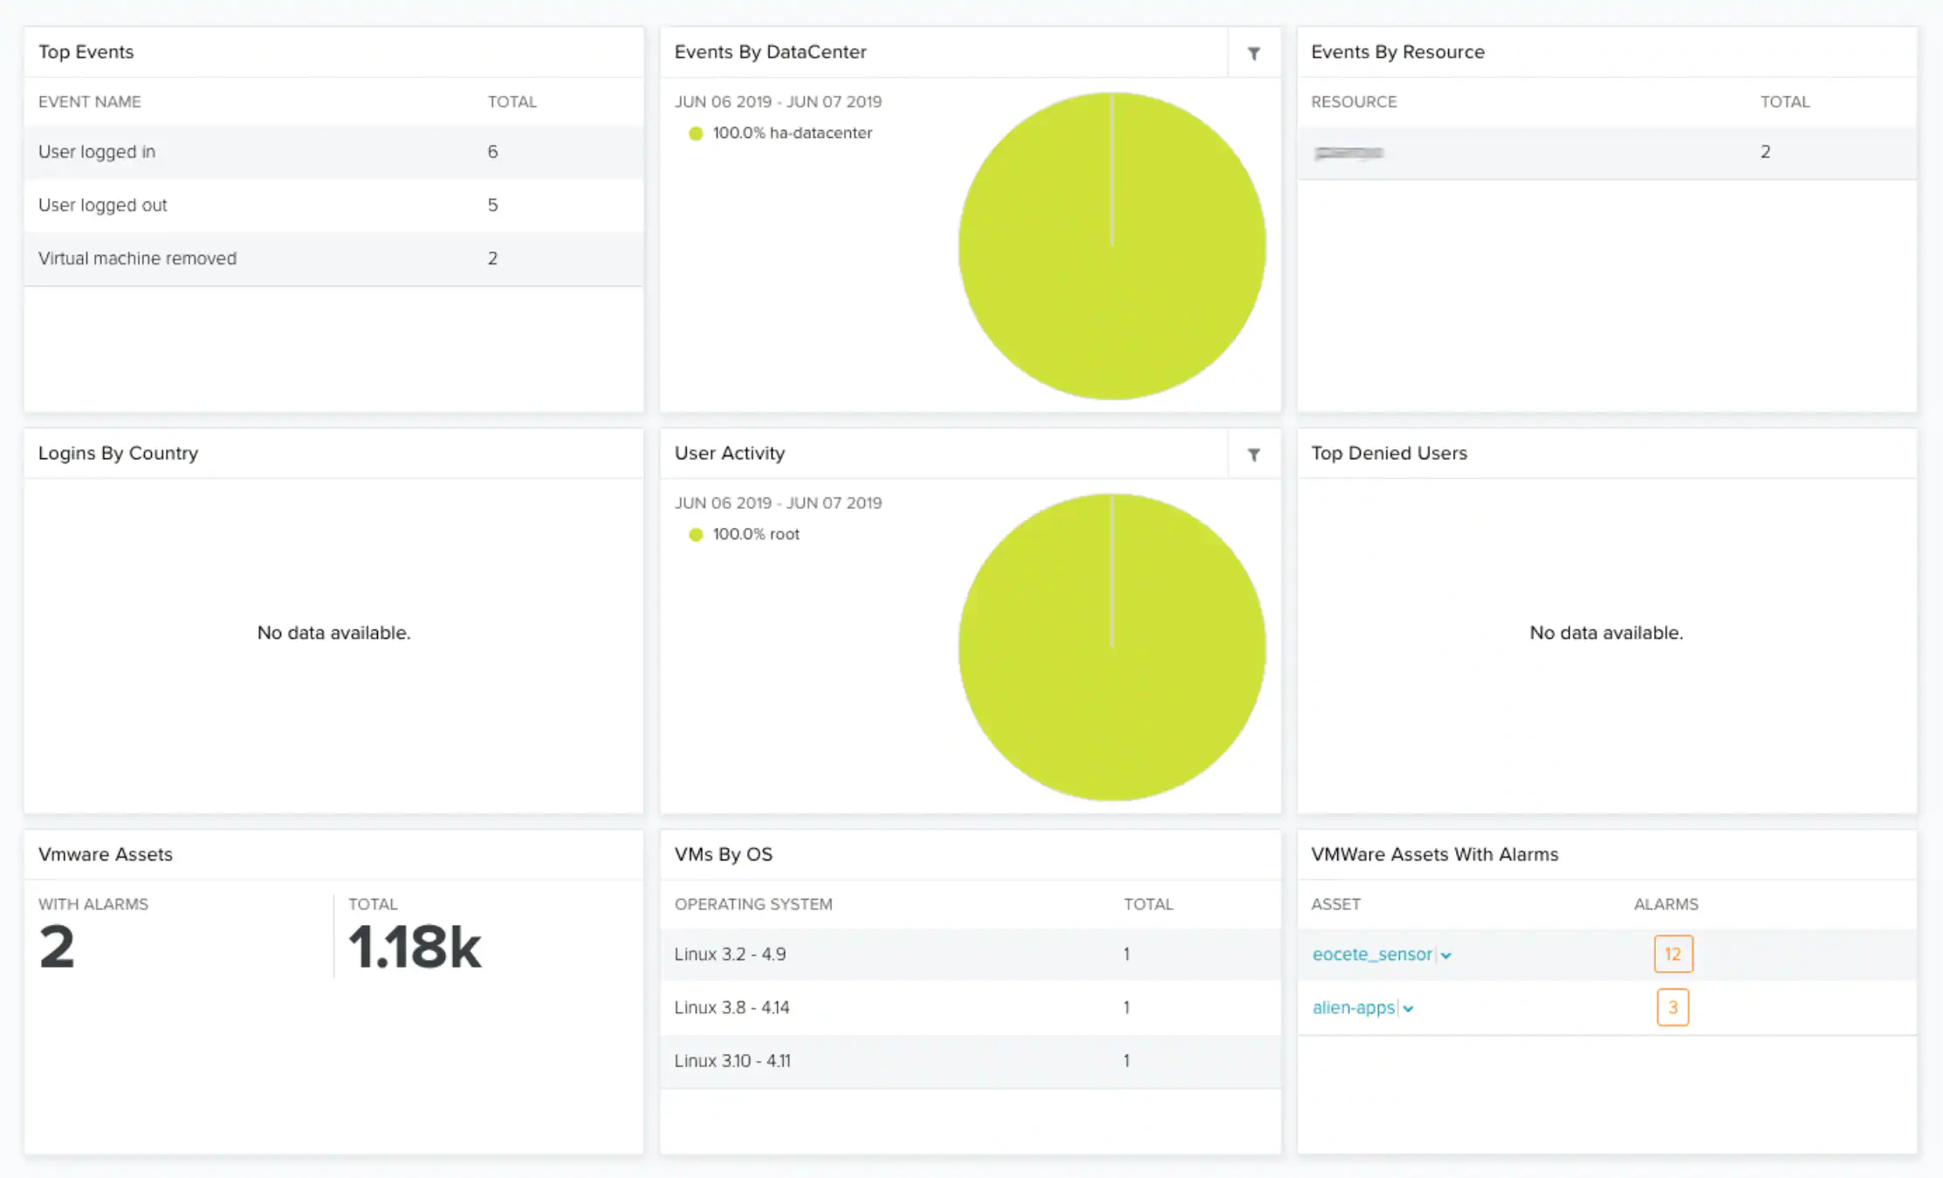Click the 3 alarms badge

coord(1672,1008)
